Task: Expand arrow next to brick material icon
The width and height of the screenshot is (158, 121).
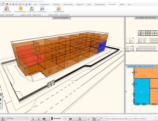Action: [x=75, y=119]
